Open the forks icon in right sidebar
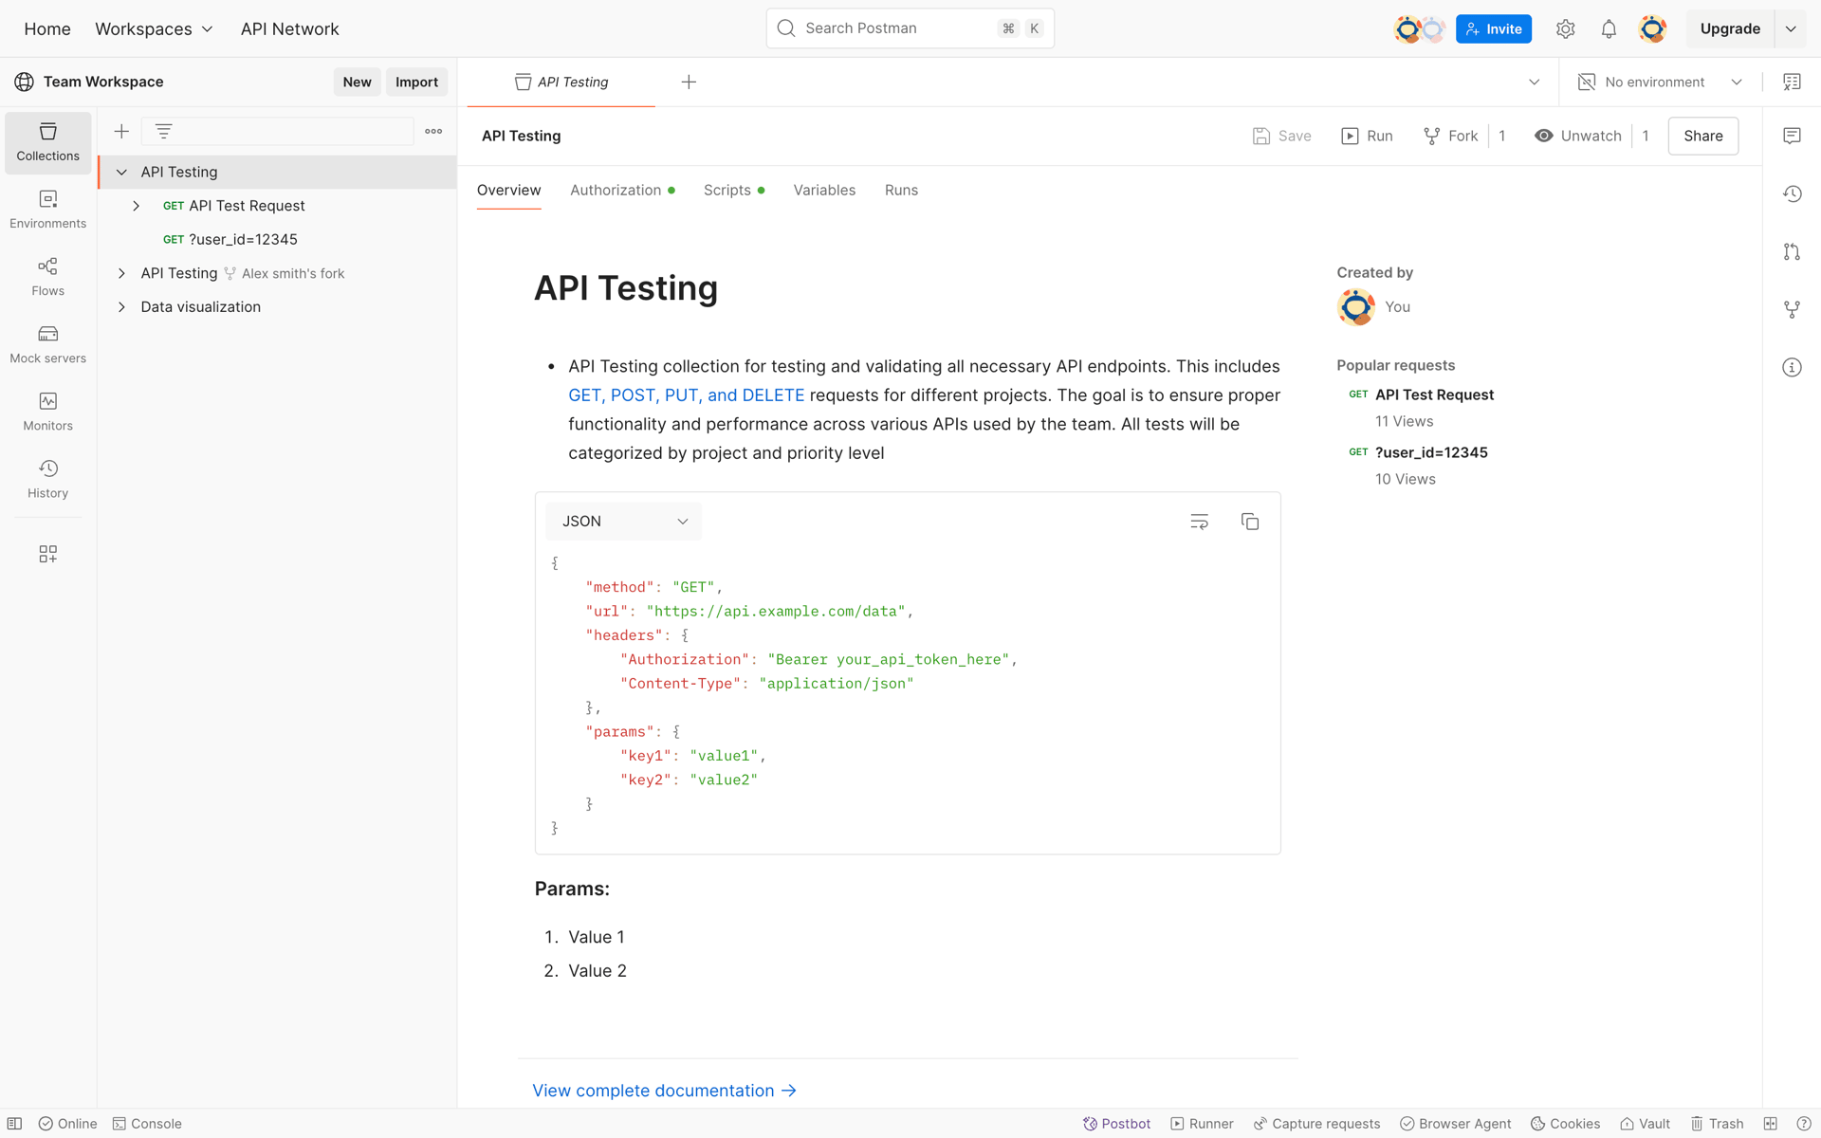Viewport: 1821px width, 1138px height. 1792,309
